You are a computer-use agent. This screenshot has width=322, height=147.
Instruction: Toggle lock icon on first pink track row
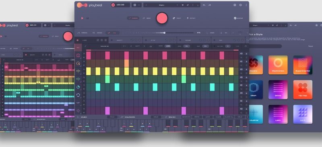pos(246,54)
